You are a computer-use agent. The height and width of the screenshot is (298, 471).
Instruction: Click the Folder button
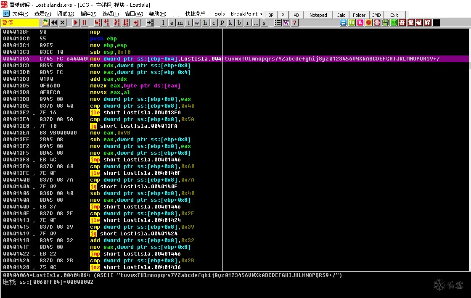coord(359,15)
